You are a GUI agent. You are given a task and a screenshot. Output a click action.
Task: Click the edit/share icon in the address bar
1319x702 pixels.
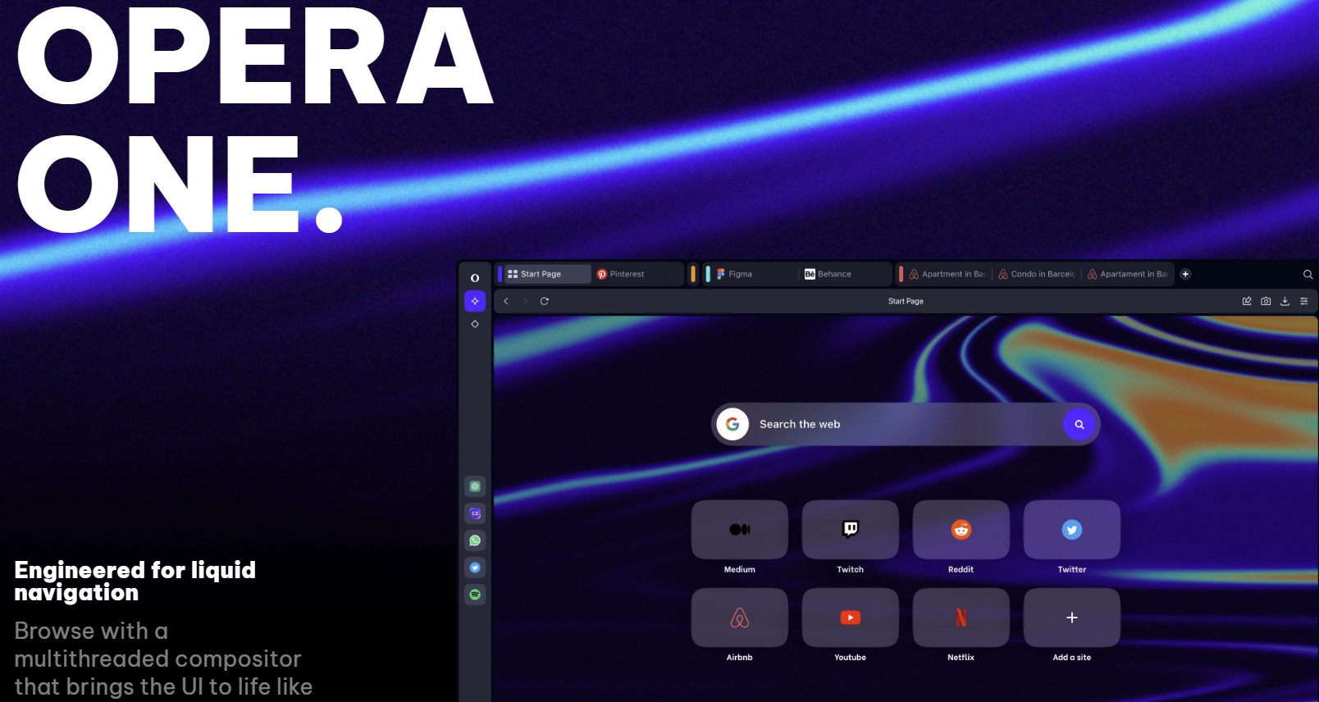1247,301
